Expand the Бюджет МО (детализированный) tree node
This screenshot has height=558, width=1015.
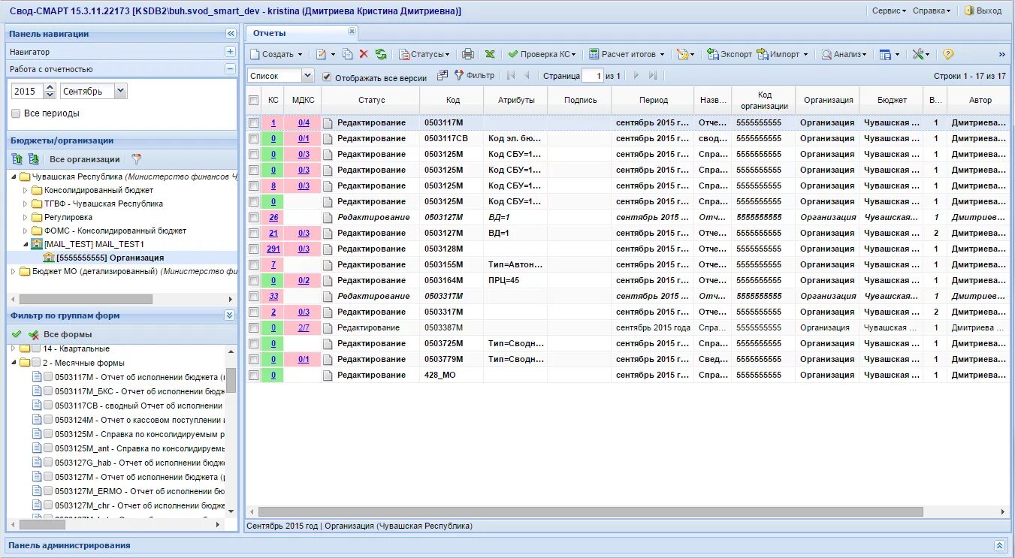tap(13, 271)
